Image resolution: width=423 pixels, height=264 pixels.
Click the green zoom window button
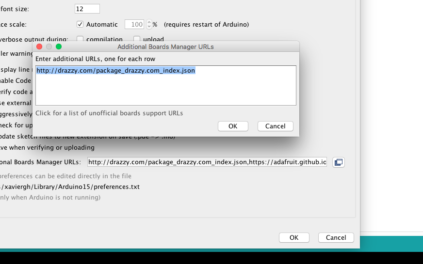tap(59, 47)
